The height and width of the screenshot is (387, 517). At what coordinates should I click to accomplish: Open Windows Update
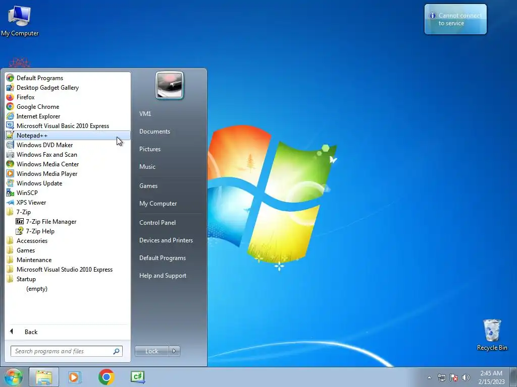pyautogui.click(x=68, y=183)
